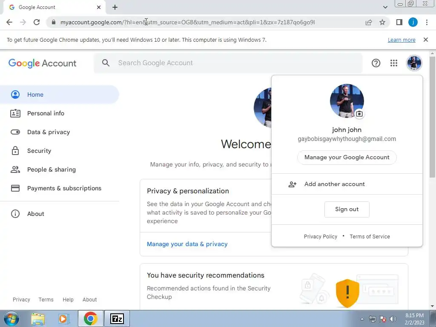Choose Add another account
The image size is (436, 327).
pos(347,184)
